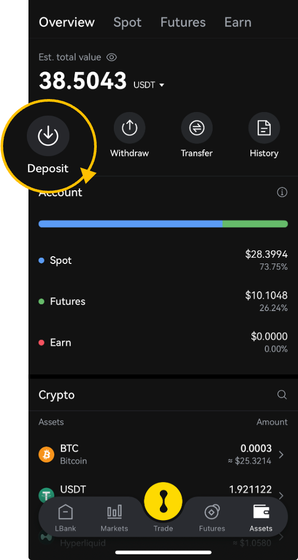Open Futures in bottom navigation bar
This screenshot has height=560, width=298.
[212, 517]
